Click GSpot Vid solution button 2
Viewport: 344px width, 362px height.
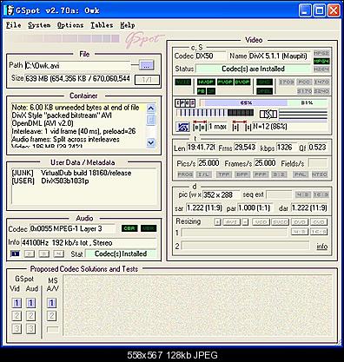17,316
